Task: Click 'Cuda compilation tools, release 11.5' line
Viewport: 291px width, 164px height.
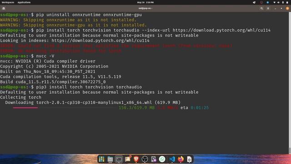Action: [x=60, y=77]
